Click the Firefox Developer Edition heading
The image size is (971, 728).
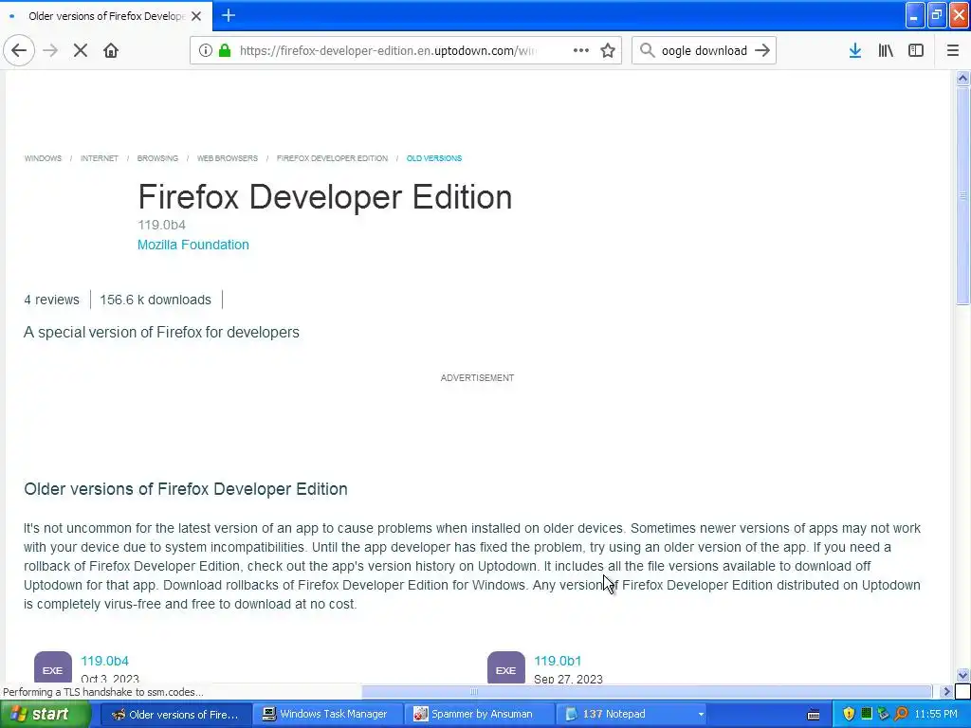[x=324, y=197]
